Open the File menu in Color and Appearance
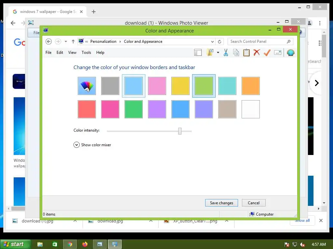The height and width of the screenshot is (249, 333). pos(48,52)
